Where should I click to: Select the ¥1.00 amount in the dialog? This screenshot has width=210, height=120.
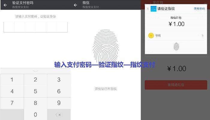176,24
